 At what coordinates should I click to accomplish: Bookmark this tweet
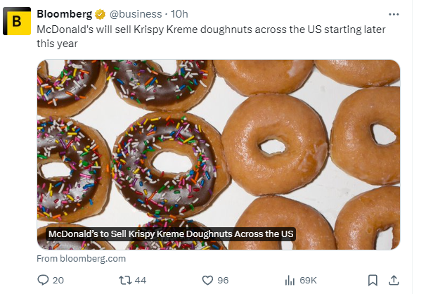coord(373,280)
